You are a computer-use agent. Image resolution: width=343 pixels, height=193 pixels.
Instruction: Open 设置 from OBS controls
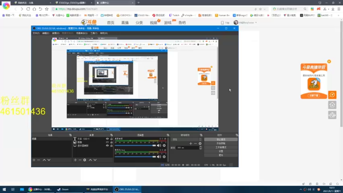221,151
